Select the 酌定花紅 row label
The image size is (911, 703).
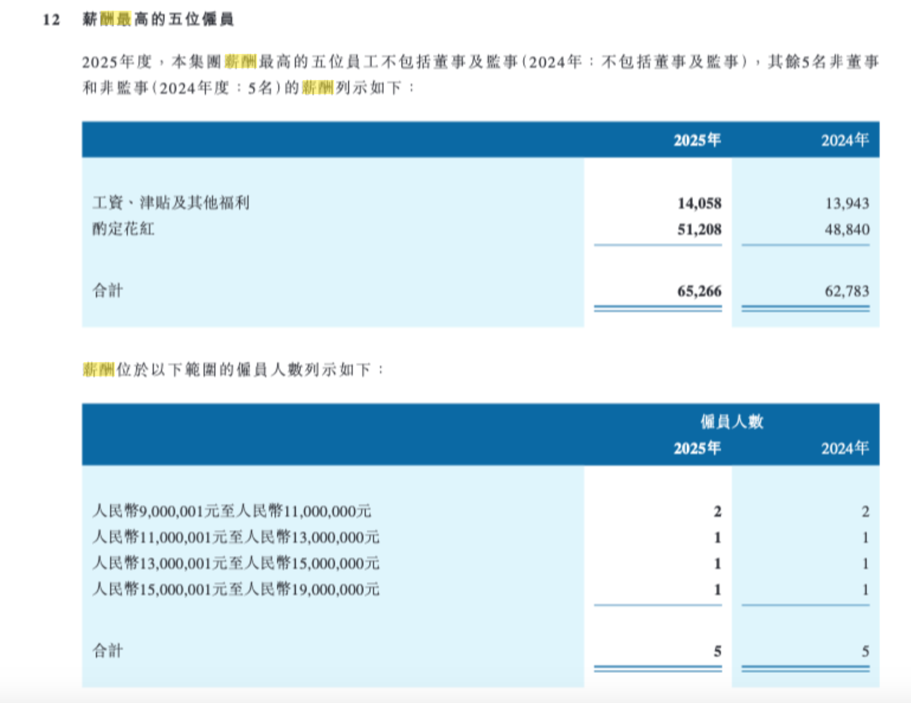123,229
